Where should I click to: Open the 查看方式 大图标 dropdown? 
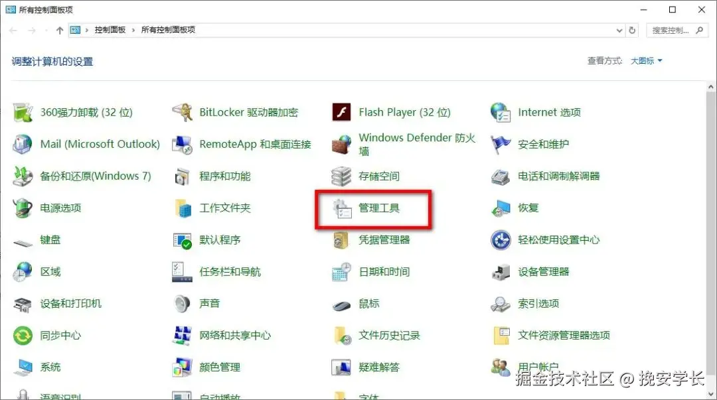coord(644,60)
